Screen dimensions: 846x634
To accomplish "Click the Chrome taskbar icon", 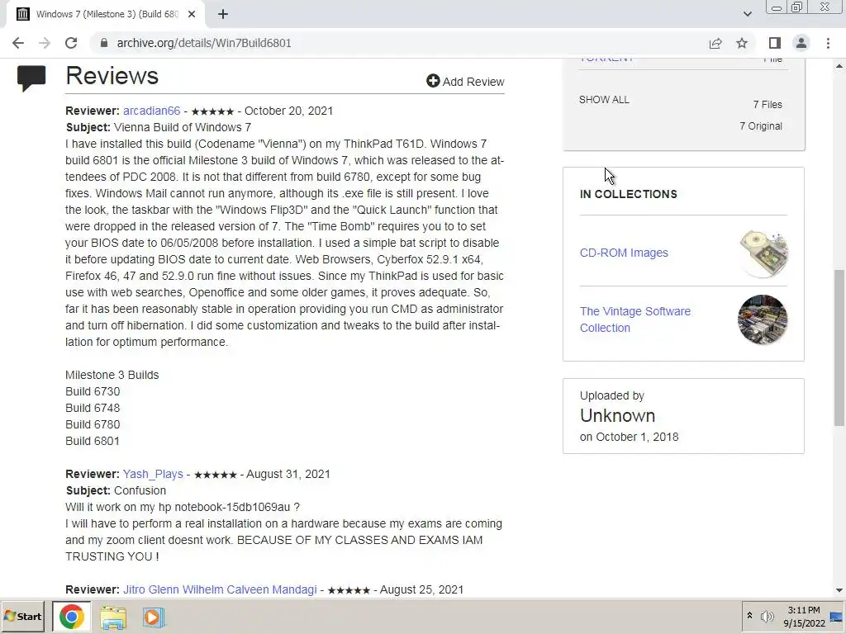I will (x=71, y=617).
